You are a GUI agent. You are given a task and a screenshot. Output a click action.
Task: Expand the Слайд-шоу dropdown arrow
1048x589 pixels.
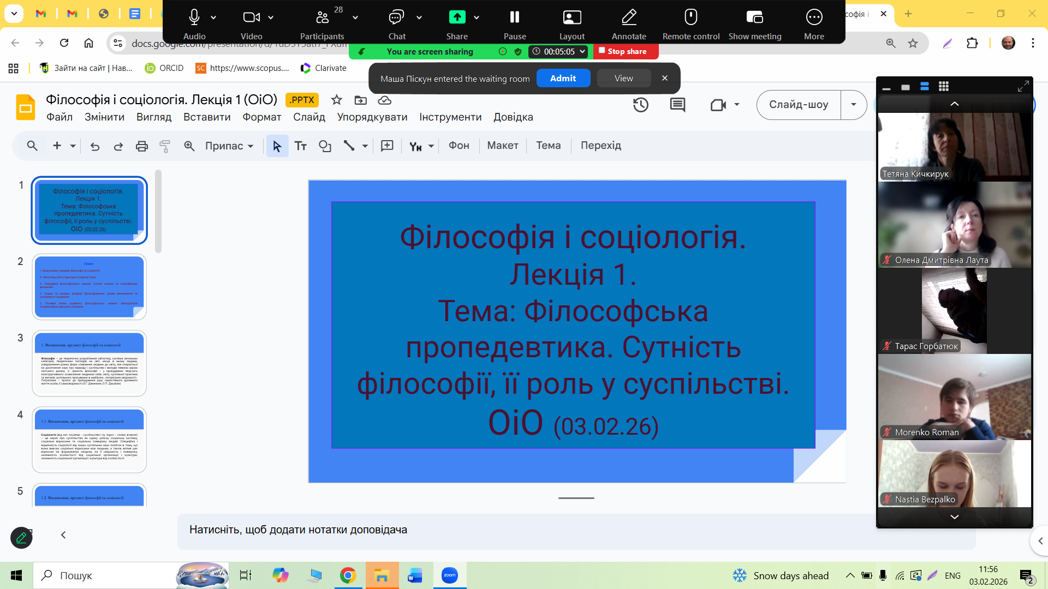(853, 105)
